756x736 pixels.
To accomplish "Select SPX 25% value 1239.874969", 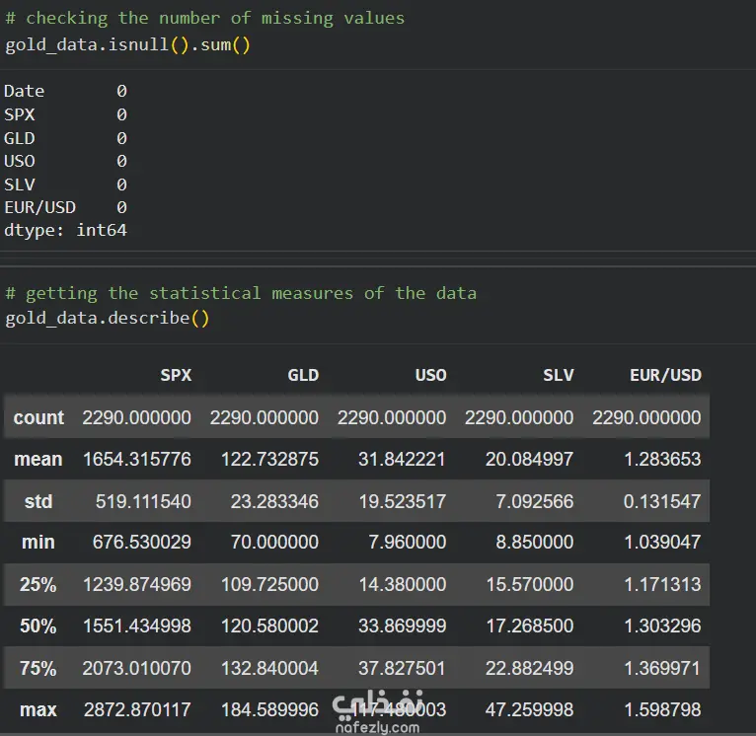I will pyautogui.click(x=137, y=585).
